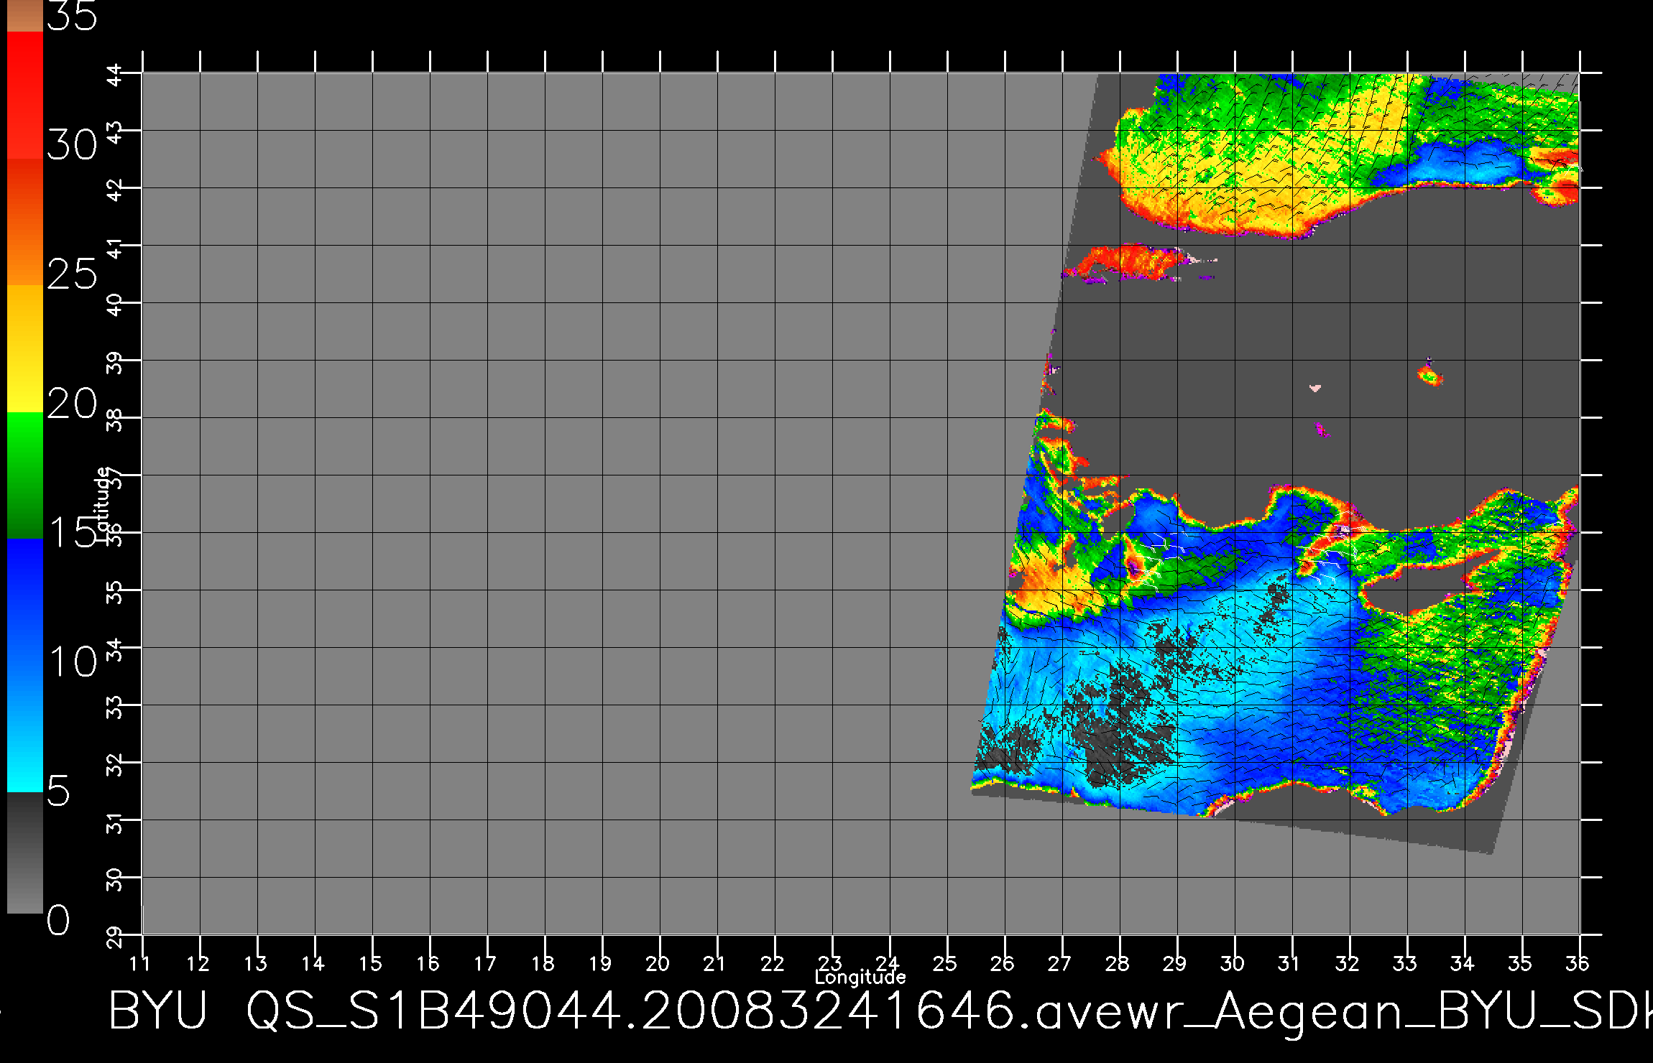
Task: Click longitude tick label 14
Action: (x=313, y=963)
